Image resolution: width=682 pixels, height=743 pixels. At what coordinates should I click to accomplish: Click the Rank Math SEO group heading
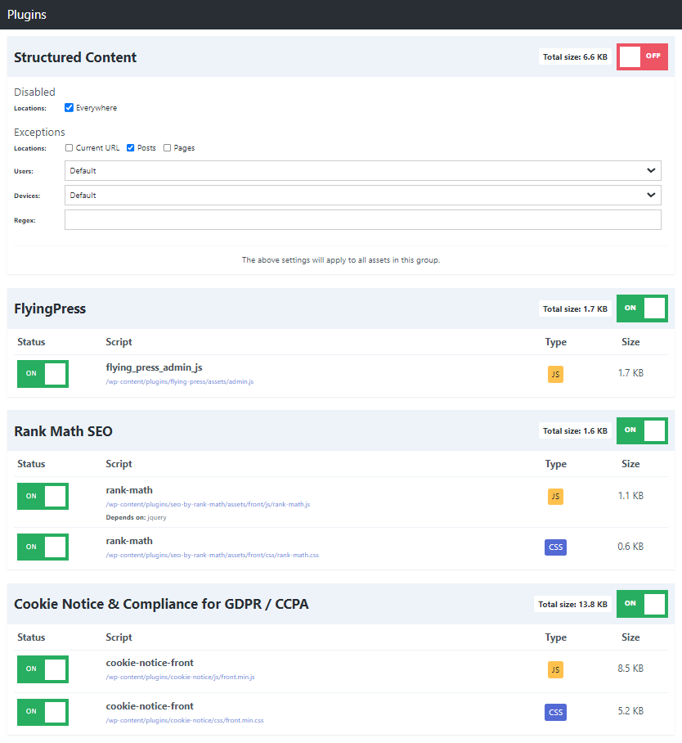[x=63, y=431]
